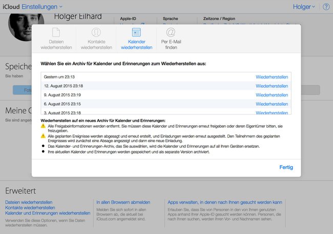Open the iCloud Einstellungen dropdown menu
The image size is (333, 234).
[x=42, y=7]
